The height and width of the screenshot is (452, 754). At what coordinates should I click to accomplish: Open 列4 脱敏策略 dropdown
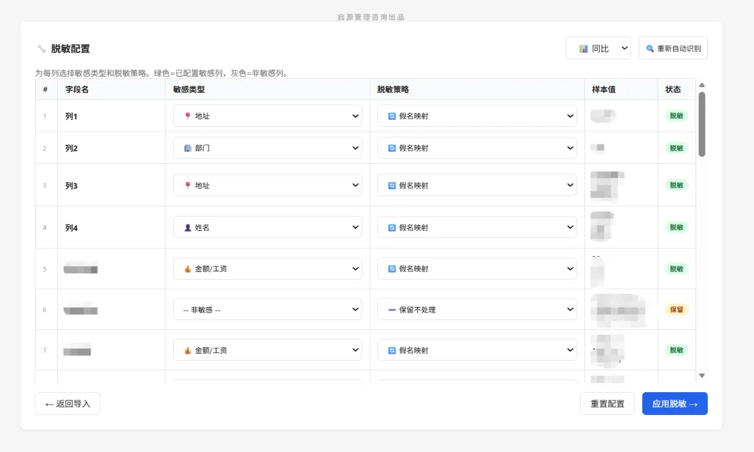click(x=477, y=227)
